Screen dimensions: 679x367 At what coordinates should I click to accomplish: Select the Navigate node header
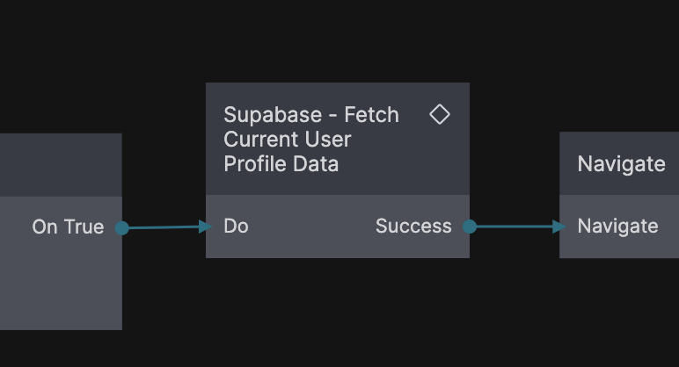[621, 164]
